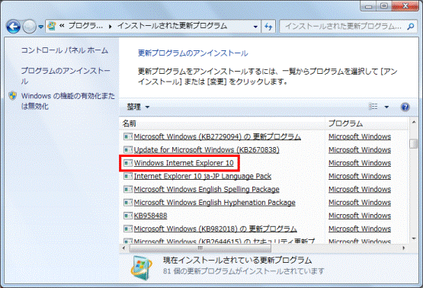Open the blue help question mark icon
Image resolution: width=423 pixels, height=288 pixels.
tap(405, 107)
